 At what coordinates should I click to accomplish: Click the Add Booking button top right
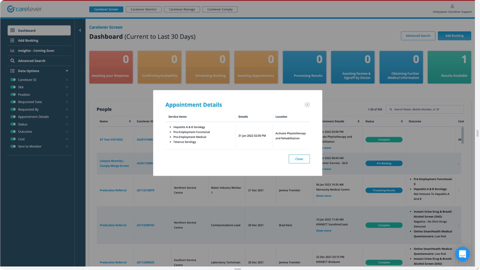454,35
